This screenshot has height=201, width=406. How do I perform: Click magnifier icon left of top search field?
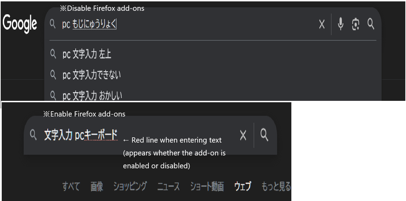(x=53, y=24)
